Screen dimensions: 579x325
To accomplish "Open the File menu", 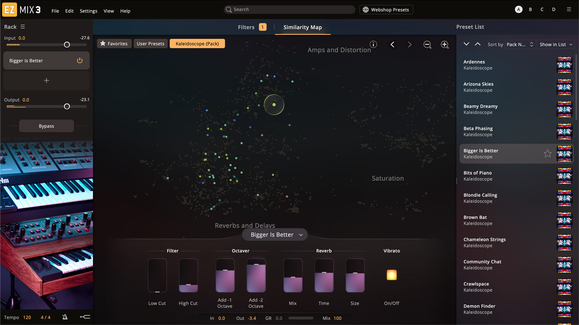I will 55,11.
